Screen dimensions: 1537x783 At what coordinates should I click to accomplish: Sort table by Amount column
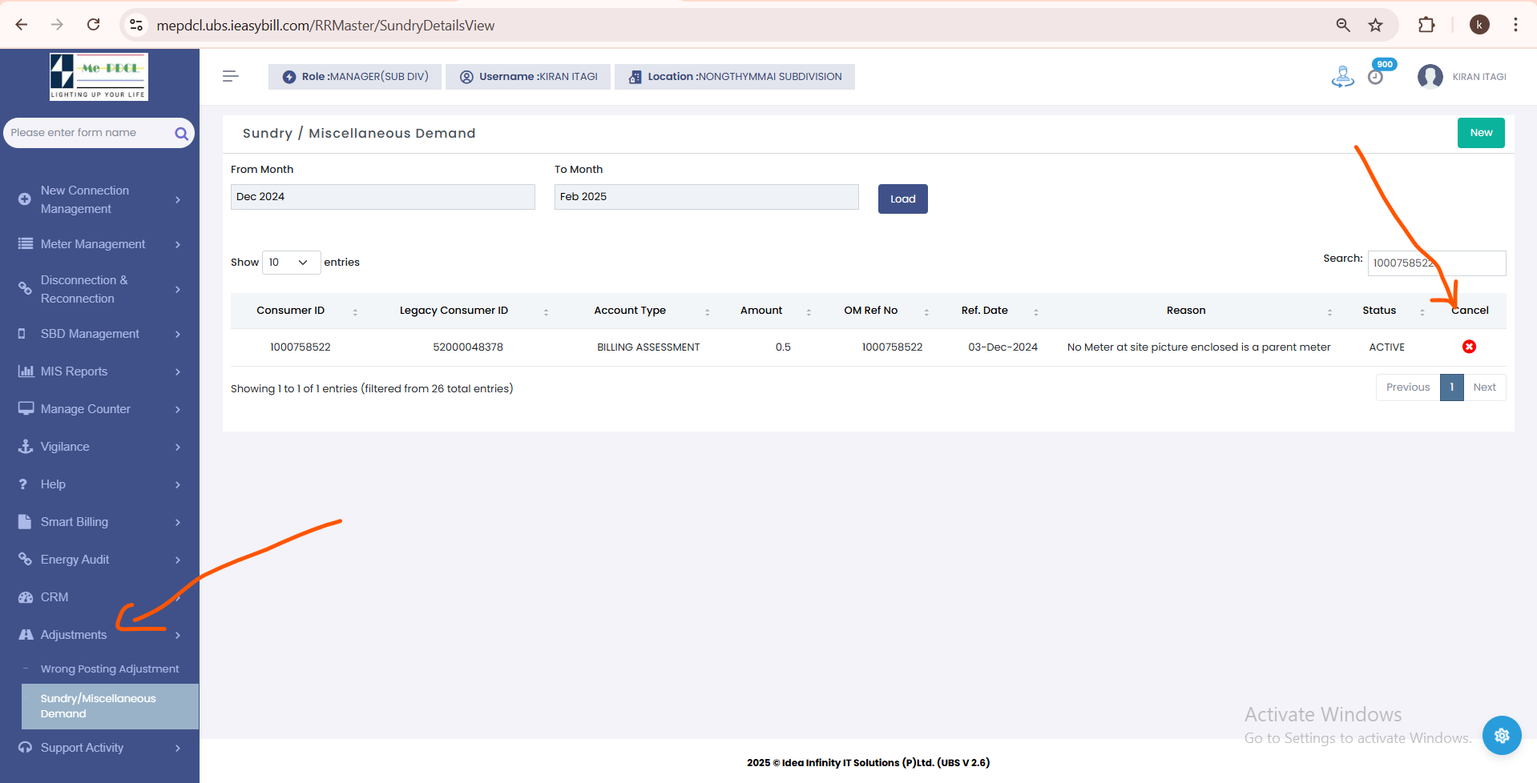(769, 311)
